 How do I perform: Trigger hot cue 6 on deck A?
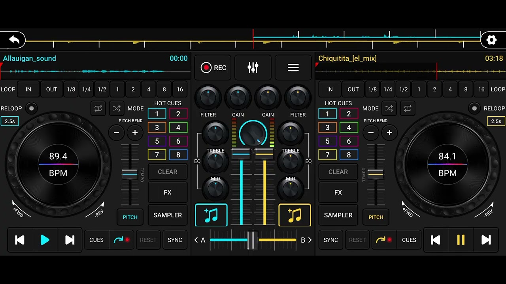[x=178, y=141]
